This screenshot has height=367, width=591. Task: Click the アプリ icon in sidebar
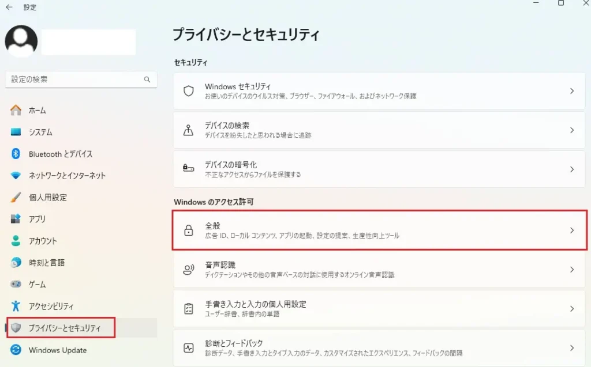tap(16, 219)
